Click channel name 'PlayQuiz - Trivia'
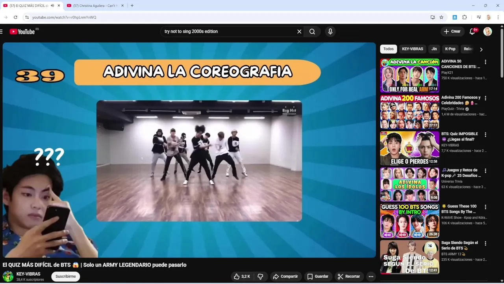 pyautogui.click(x=453, y=109)
